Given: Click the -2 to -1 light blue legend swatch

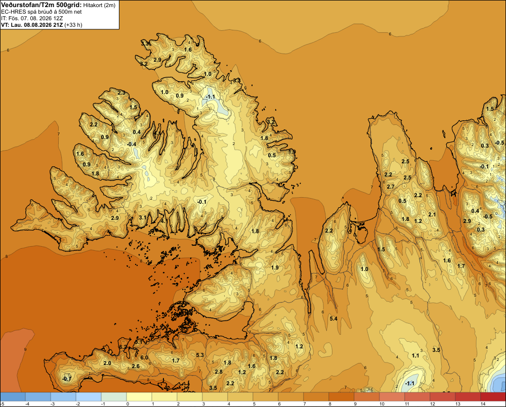Looking at the screenshot, I should (x=89, y=397).
